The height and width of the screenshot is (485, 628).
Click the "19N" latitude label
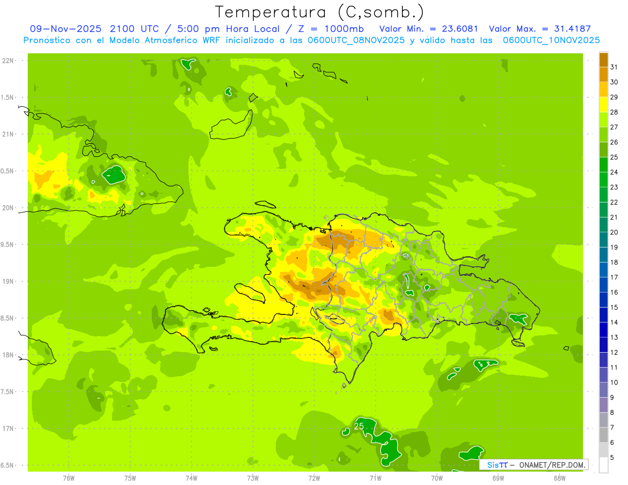(x=8, y=281)
